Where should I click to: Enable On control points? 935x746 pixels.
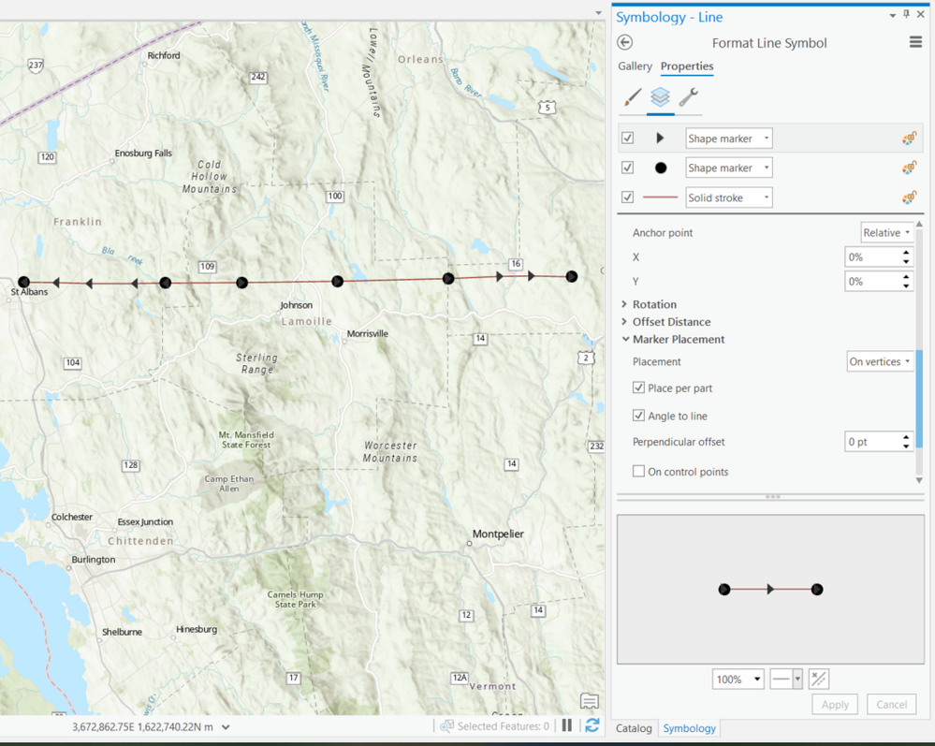click(x=638, y=471)
